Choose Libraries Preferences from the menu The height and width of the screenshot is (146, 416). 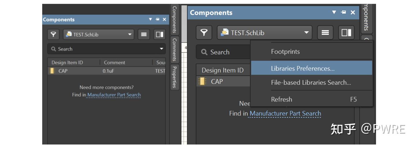pos(302,68)
